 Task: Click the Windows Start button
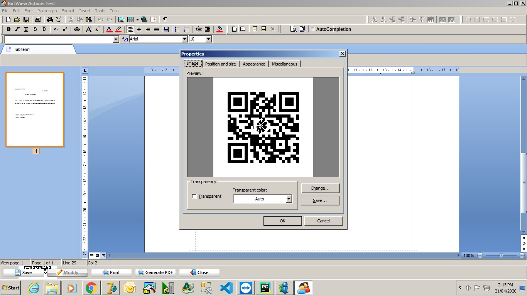pos(10,288)
